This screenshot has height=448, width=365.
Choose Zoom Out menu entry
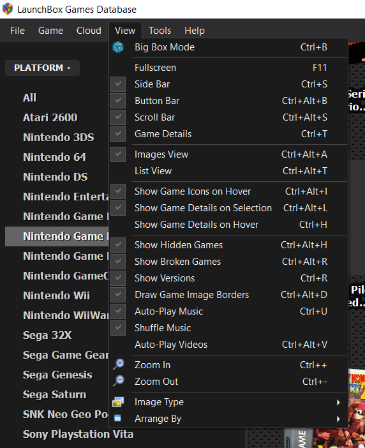tap(228, 382)
